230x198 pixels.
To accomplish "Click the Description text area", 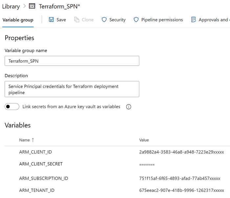I will click(72, 89).
